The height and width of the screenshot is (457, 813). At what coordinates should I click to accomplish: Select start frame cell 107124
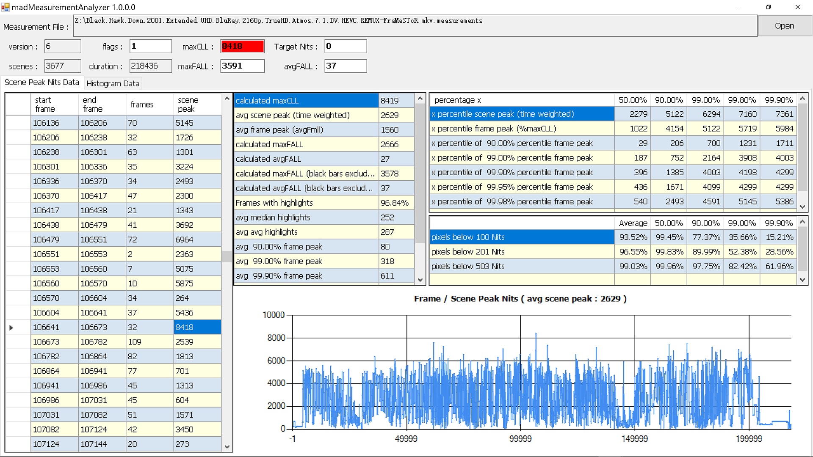(55, 444)
